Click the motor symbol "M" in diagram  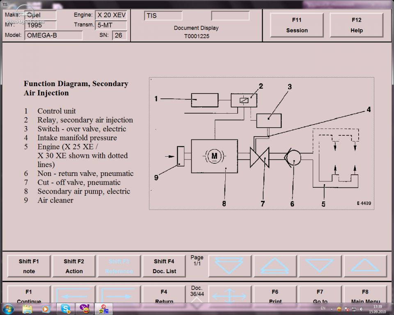[214, 156]
